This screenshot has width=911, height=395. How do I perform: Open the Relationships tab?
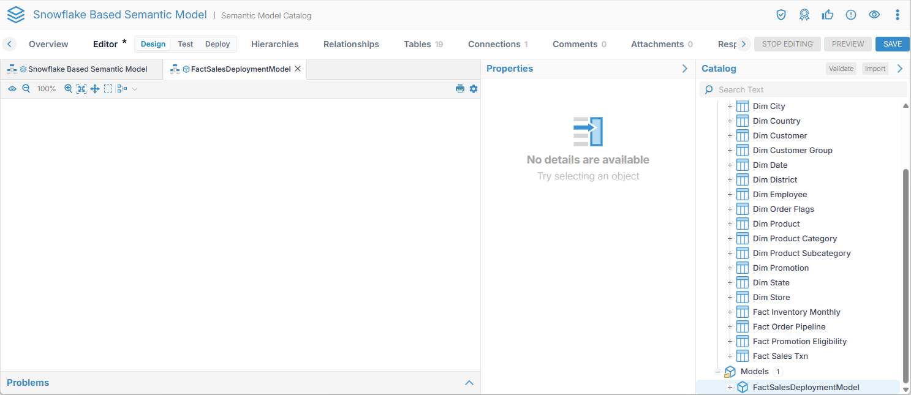(351, 44)
